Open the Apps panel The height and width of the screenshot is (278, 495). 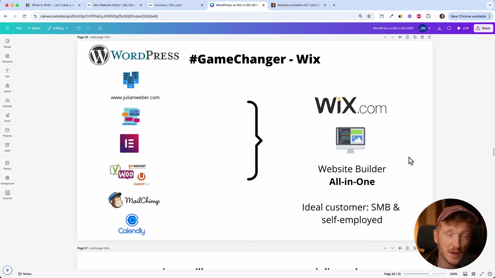click(x=7, y=147)
